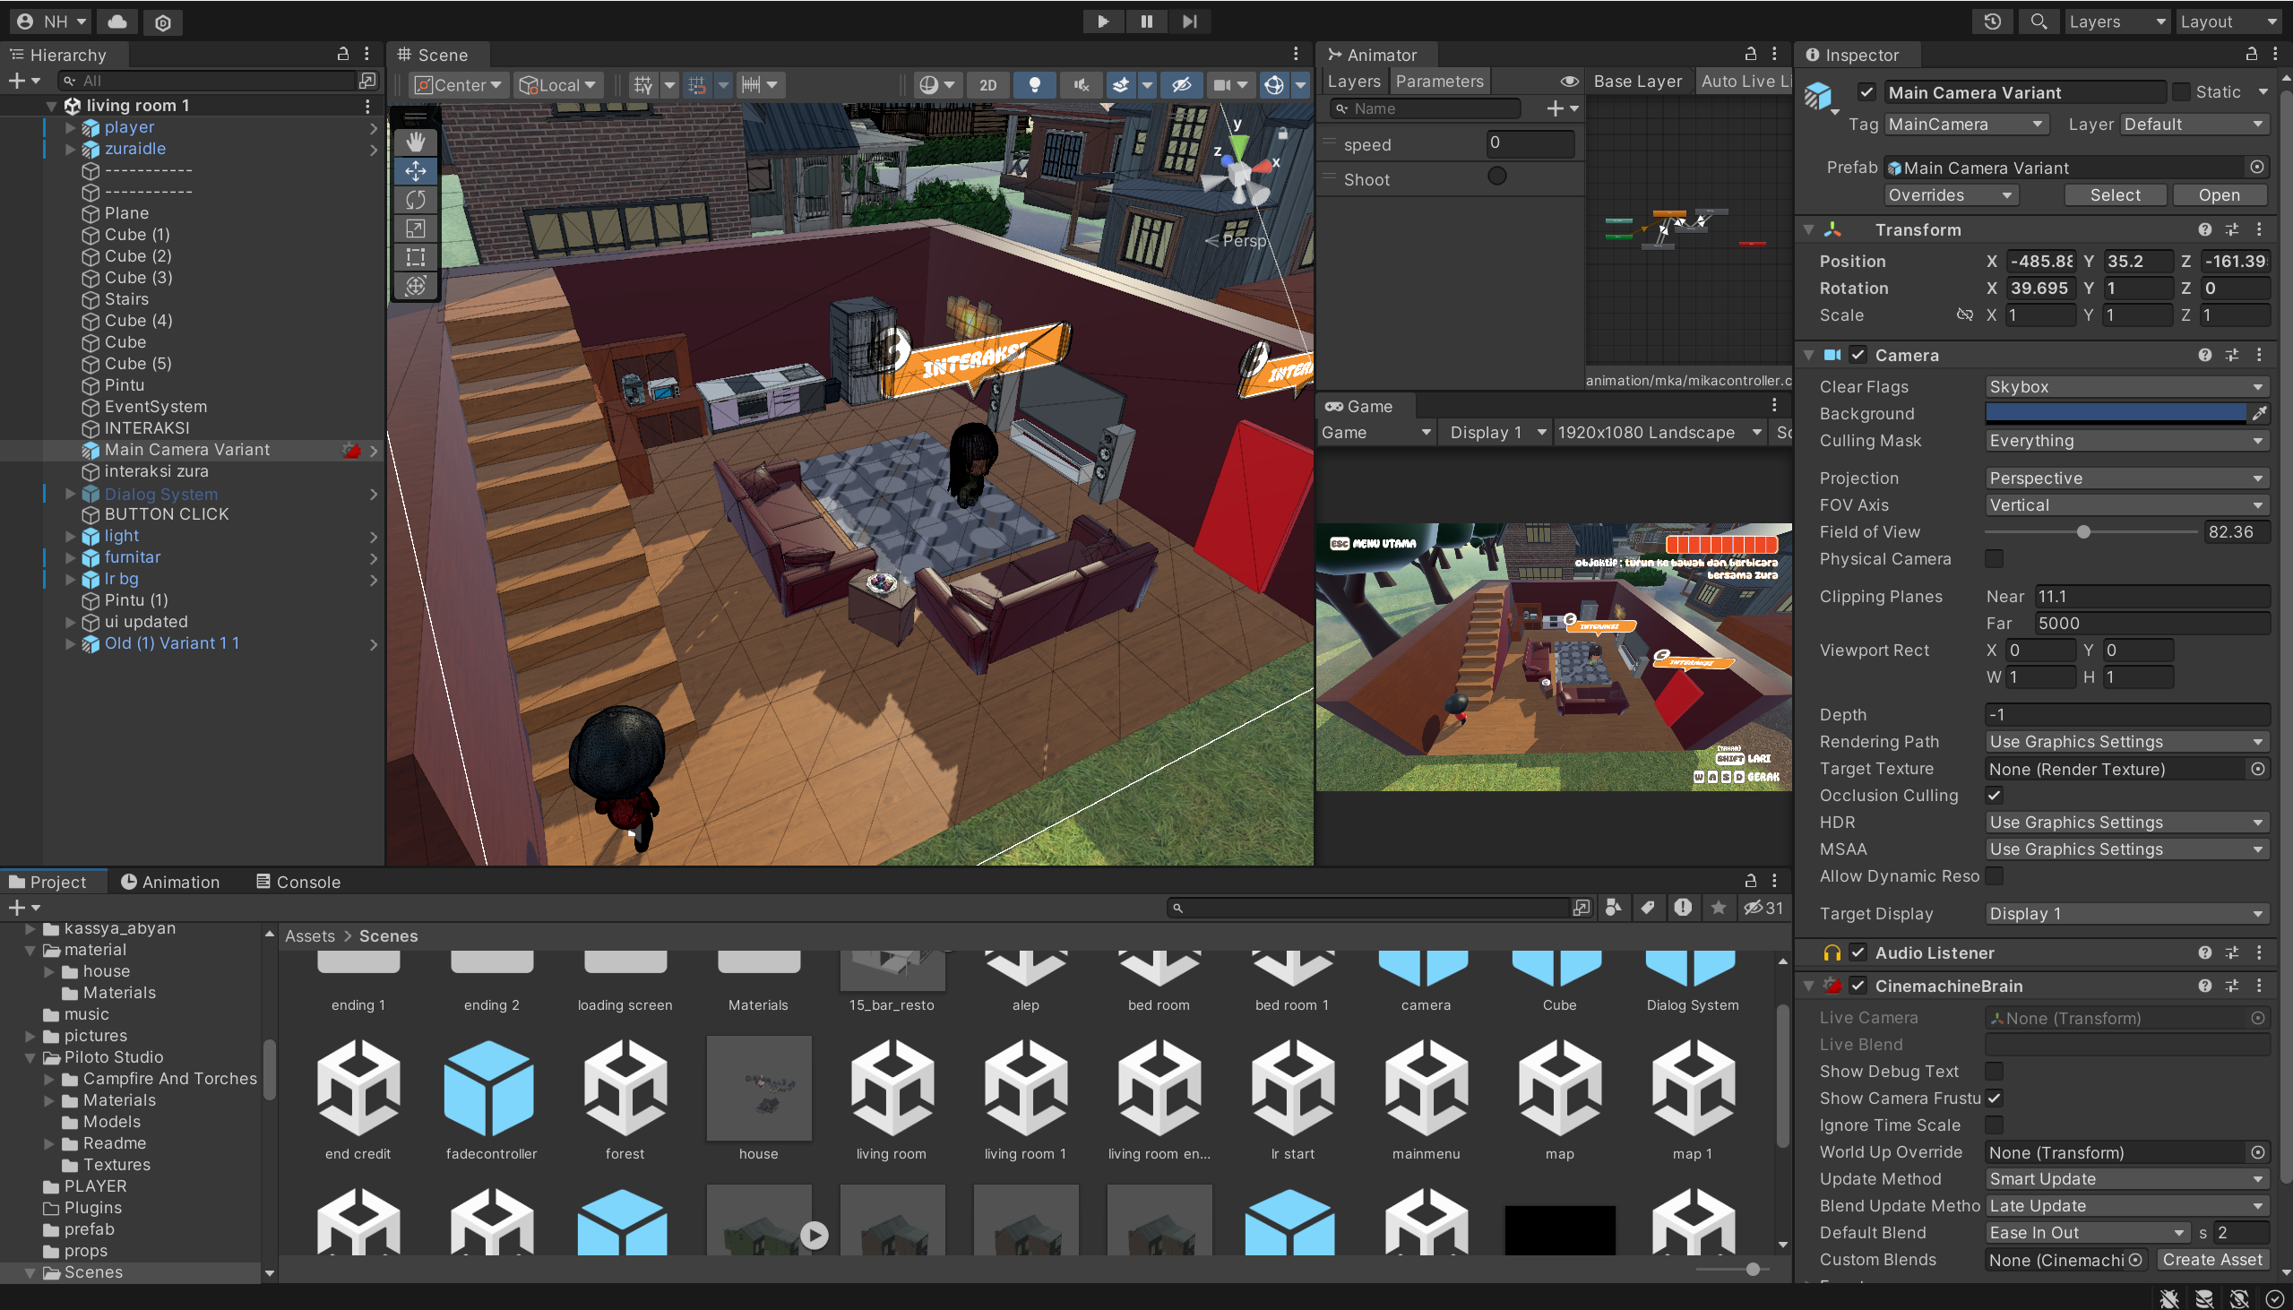Enable the Static checkbox for Main Camera Variant
The image size is (2293, 1310).
tap(2181, 91)
